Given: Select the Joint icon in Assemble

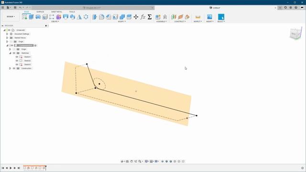Looking at the screenshot, I should (165, 17).
